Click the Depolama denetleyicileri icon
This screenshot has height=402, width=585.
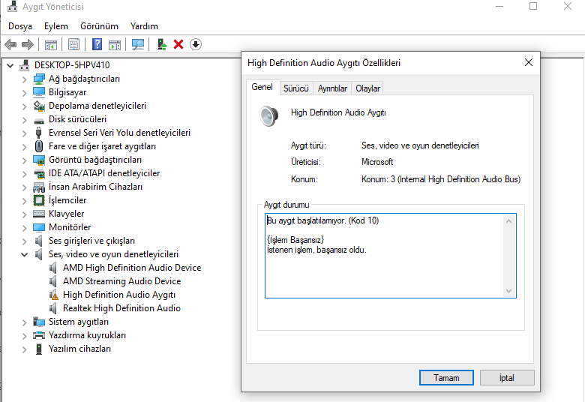click(39, 106)
